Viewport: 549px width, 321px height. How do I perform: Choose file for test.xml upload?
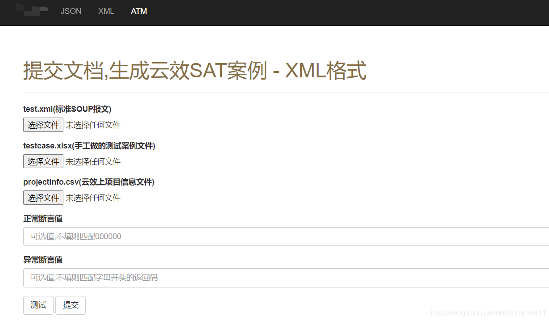point(43,125)
